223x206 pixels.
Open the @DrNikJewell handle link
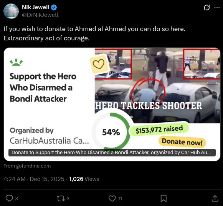point(40,15)
